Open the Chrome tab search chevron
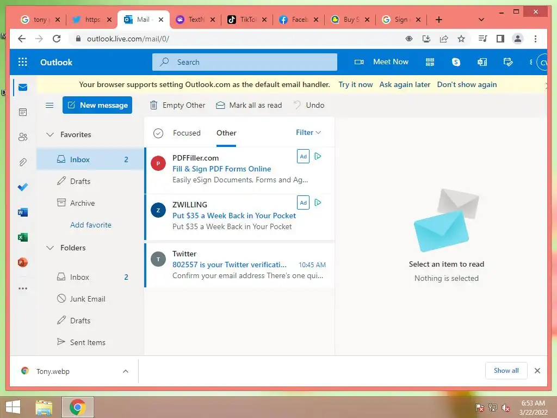557x418 pixels. tap(481, 20)
